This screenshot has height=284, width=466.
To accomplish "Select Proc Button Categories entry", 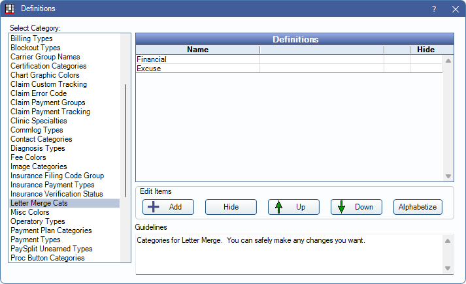I will point(48,258).
